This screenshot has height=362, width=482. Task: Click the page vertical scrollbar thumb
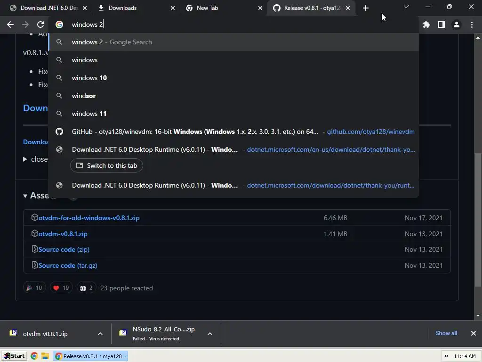pyautogui.click(x=478, y=220)
